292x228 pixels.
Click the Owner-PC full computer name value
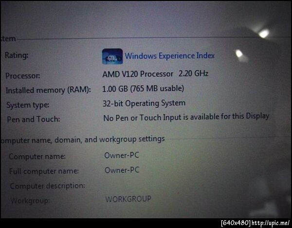click(122, 170)
